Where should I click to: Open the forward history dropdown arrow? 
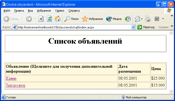tap(35, 19)
